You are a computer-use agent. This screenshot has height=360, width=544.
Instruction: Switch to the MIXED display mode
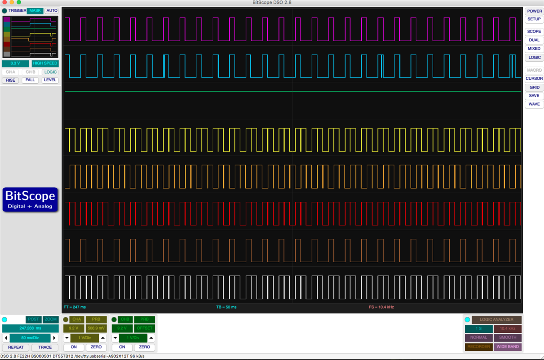coord(534,49)
